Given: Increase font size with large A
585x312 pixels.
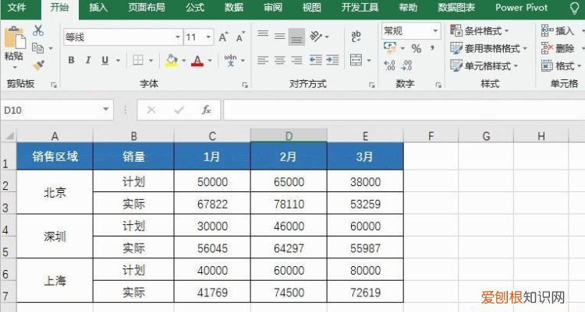Looking at the screenshot, I should (223, 37).
